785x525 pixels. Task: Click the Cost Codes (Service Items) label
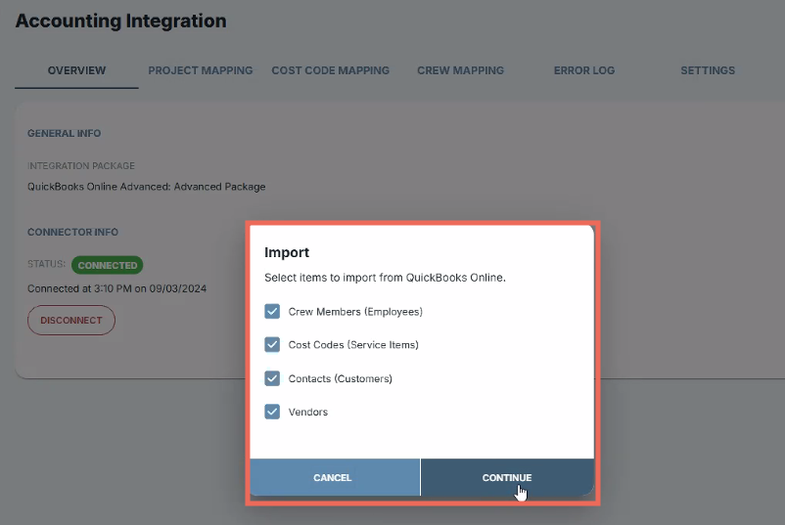353,344
